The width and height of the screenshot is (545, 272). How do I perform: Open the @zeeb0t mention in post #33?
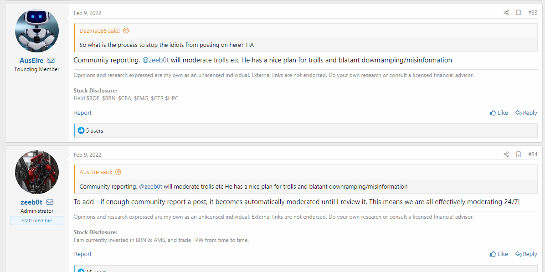(156, 60)
